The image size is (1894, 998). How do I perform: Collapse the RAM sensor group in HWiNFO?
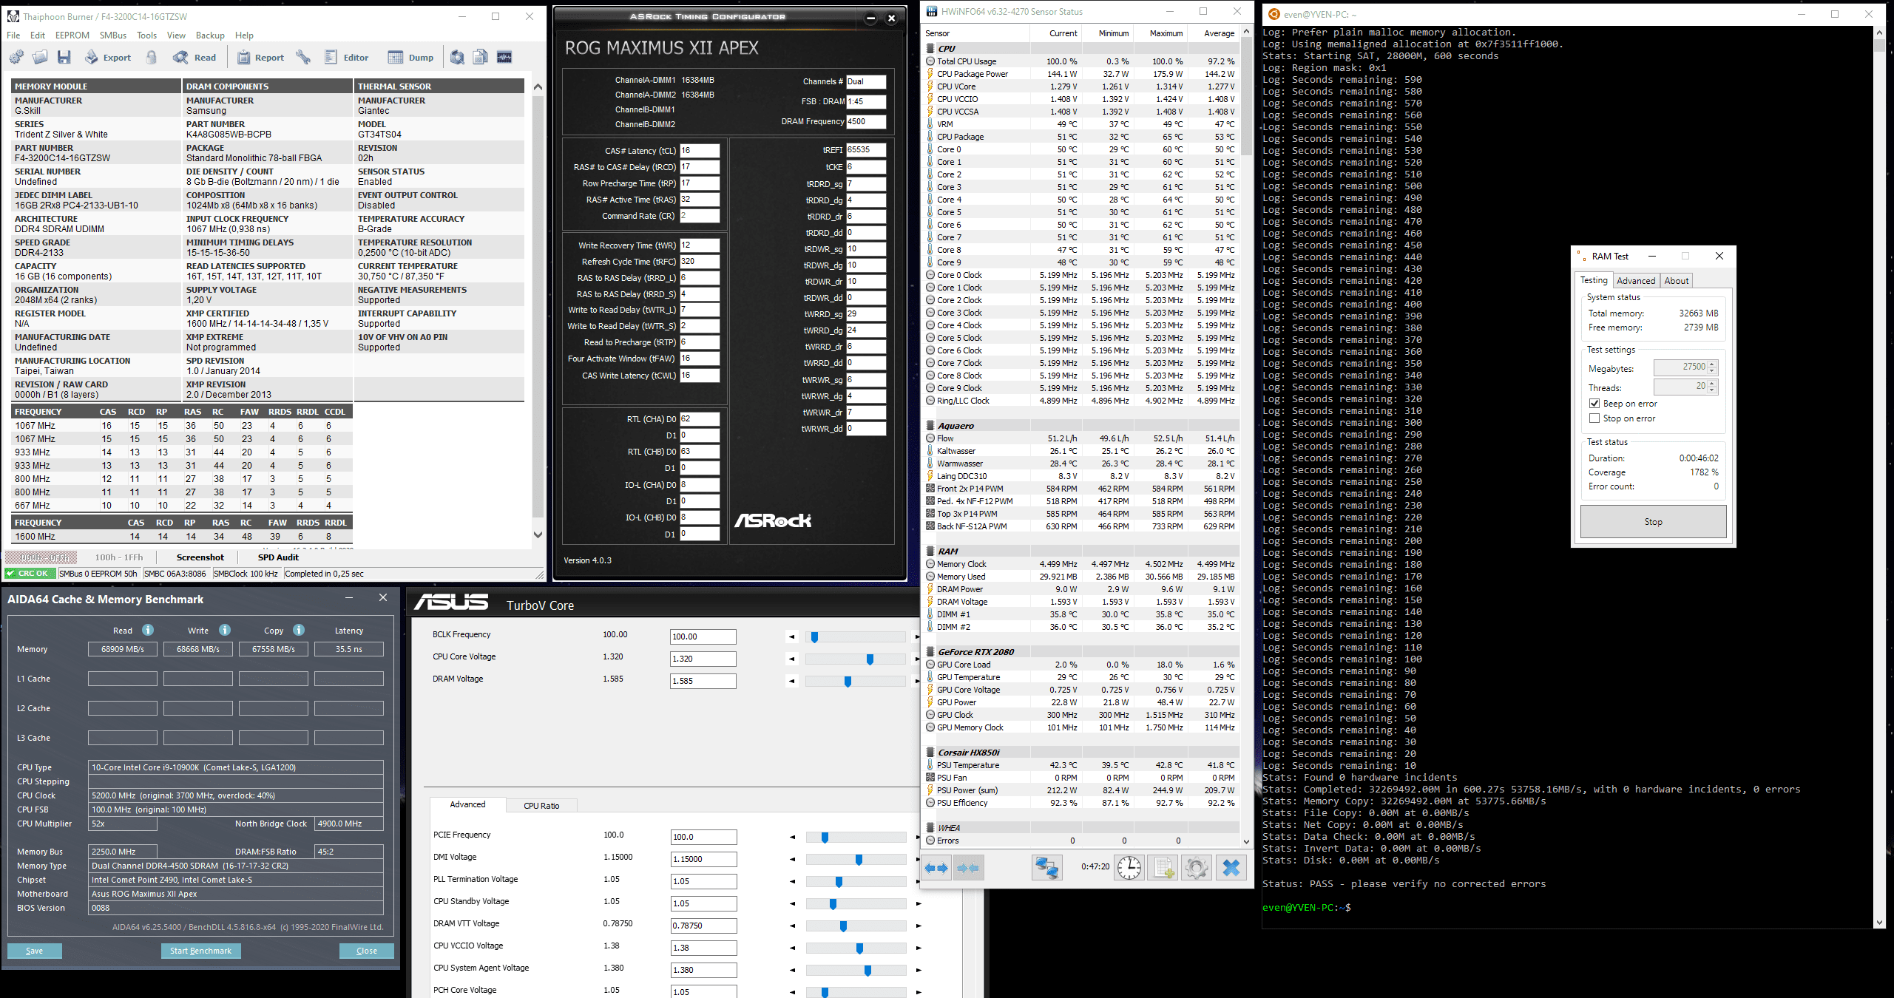930,551
